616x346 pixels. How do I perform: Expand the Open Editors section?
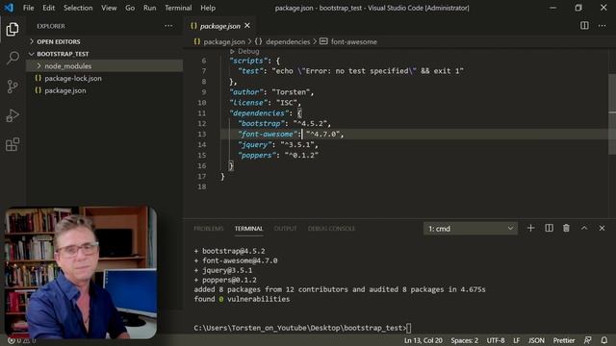58,41
